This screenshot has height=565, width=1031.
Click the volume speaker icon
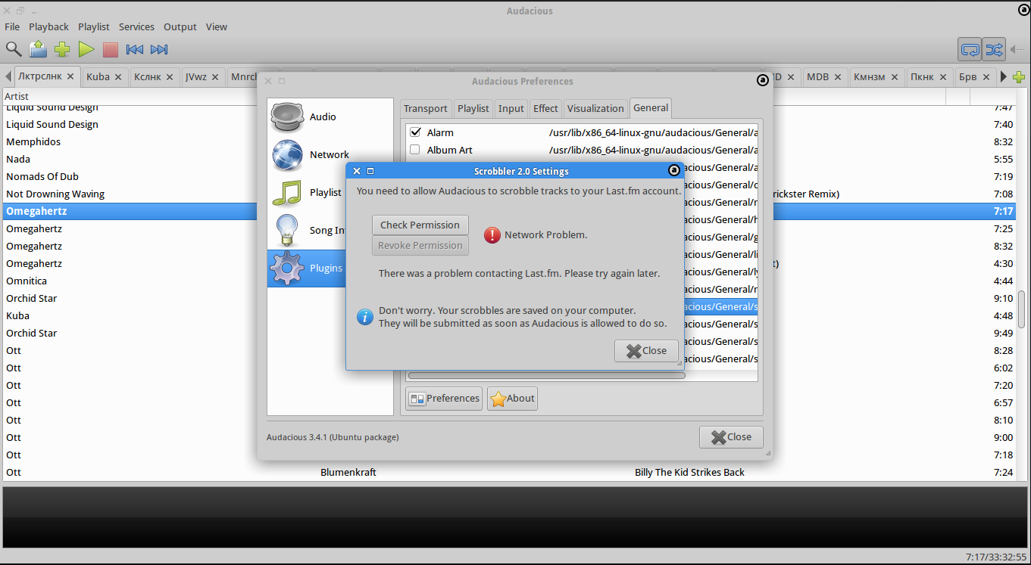click(1017, 49)
